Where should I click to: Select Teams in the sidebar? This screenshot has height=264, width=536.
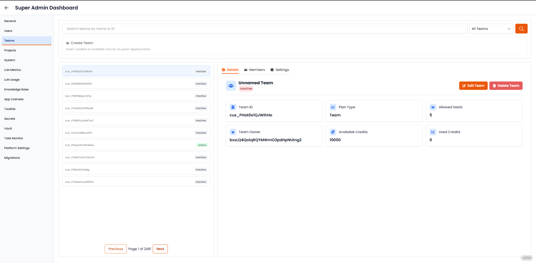click(27, 40)
